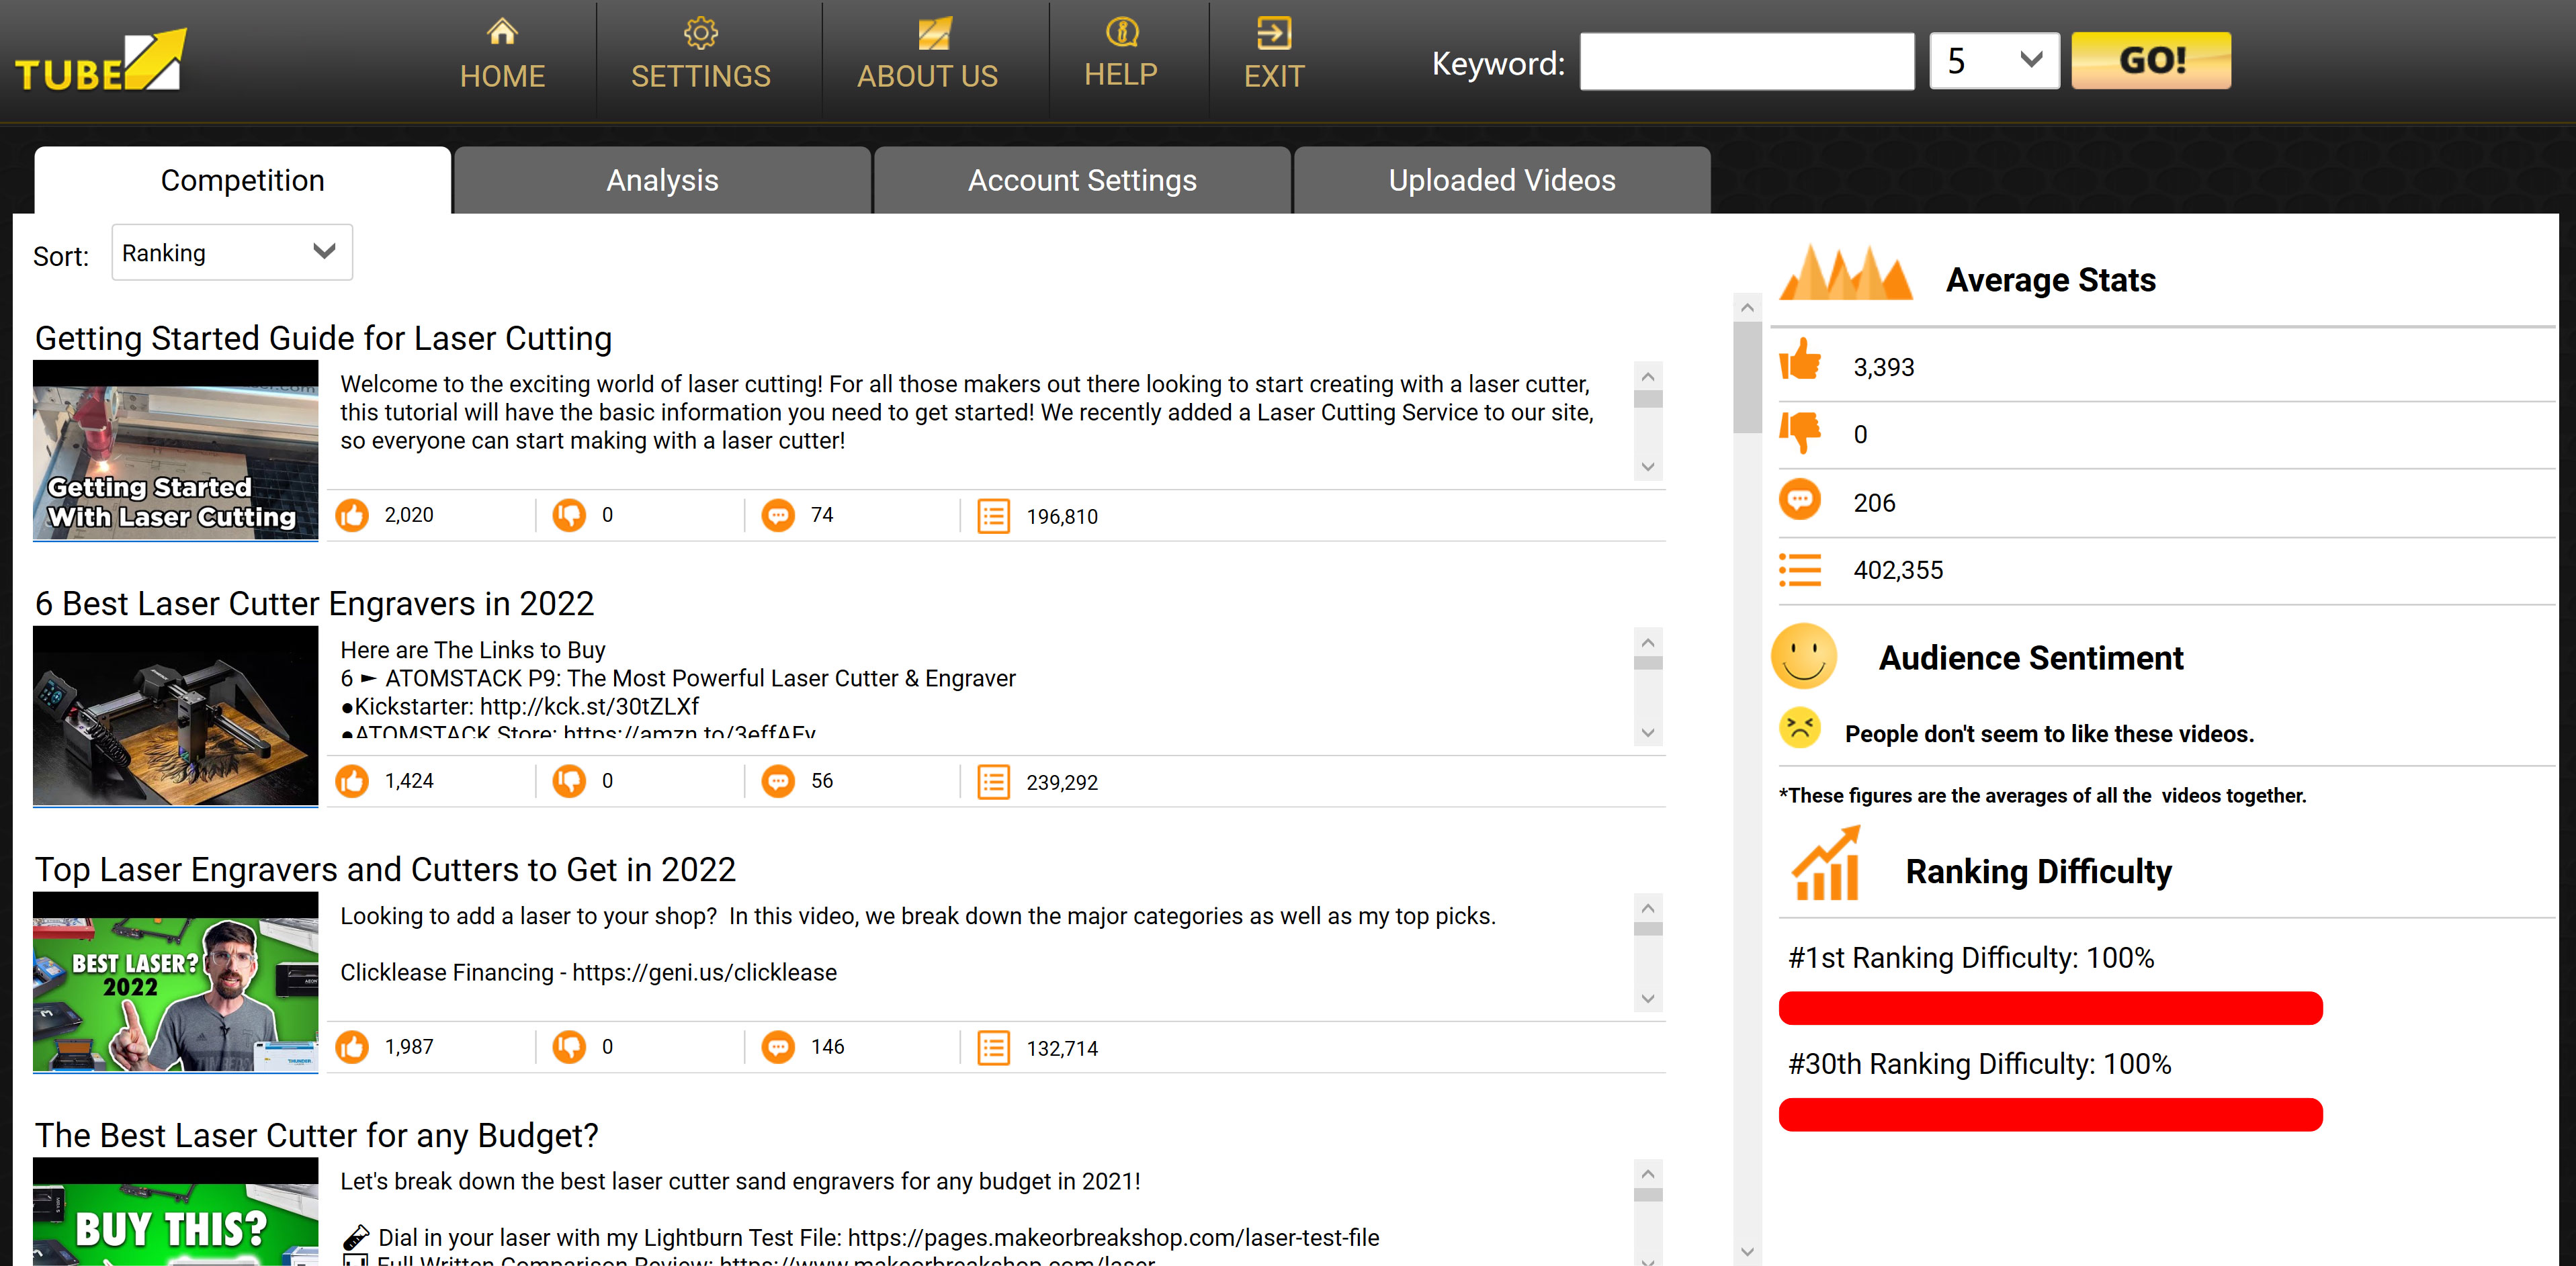Click the Kickstarter link text kck.st/30tZLXf
2576x1266 pixels.
pos(589,707)
